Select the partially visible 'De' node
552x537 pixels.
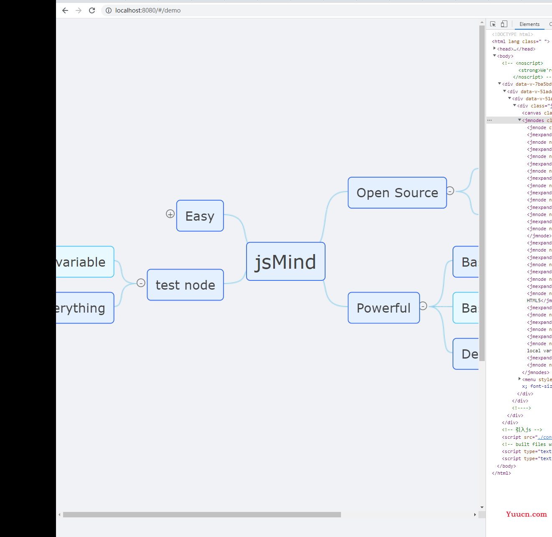[466, 354]
